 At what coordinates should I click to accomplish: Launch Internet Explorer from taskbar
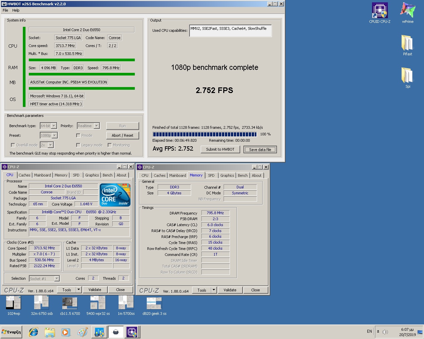(33, 332)
